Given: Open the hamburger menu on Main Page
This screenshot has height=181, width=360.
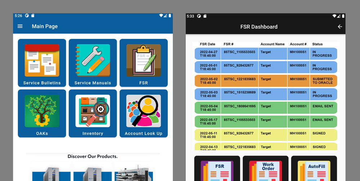Looking at the screenshot, I should click(x=20, y=26).
